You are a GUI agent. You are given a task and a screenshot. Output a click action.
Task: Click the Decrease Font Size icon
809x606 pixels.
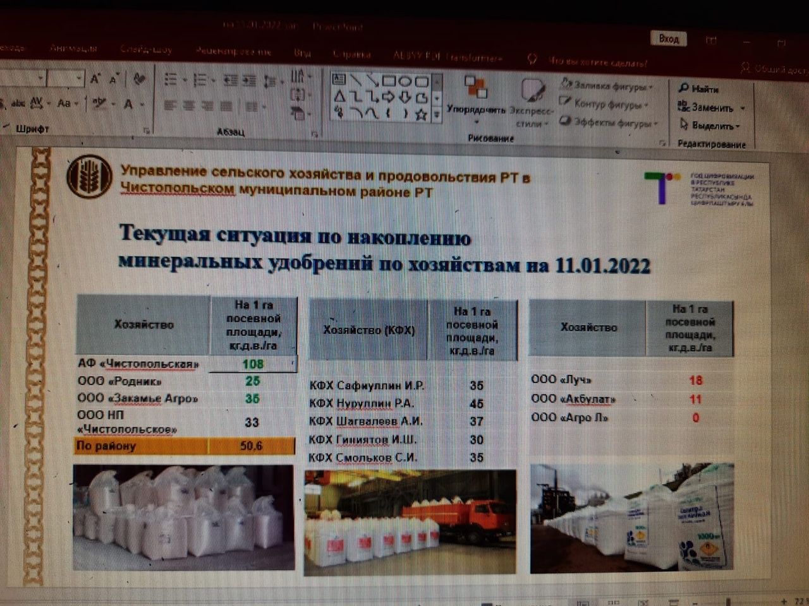(x=114, y=79)
